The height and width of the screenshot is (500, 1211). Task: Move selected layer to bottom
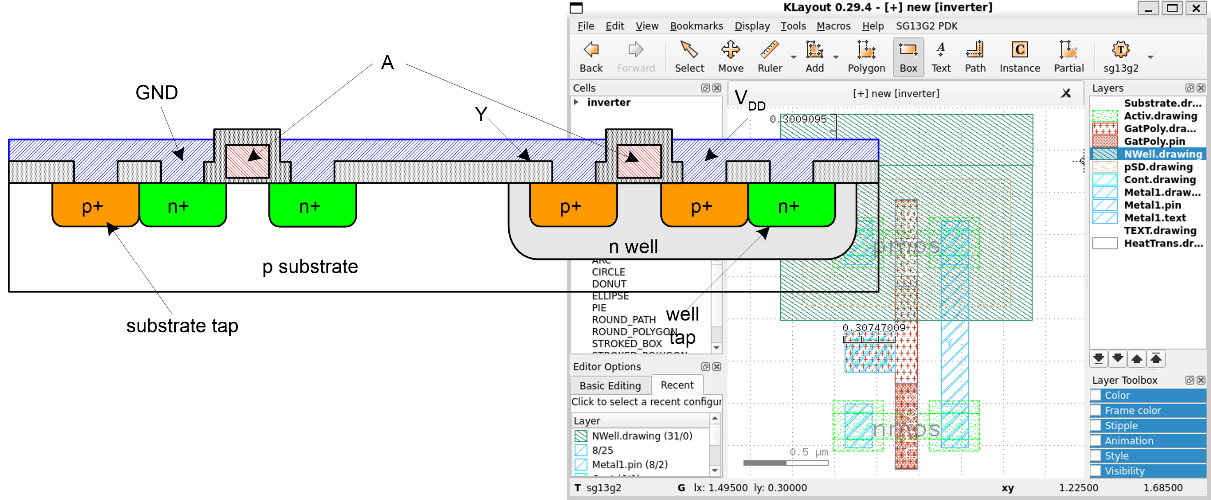[x=1099, y=359]
